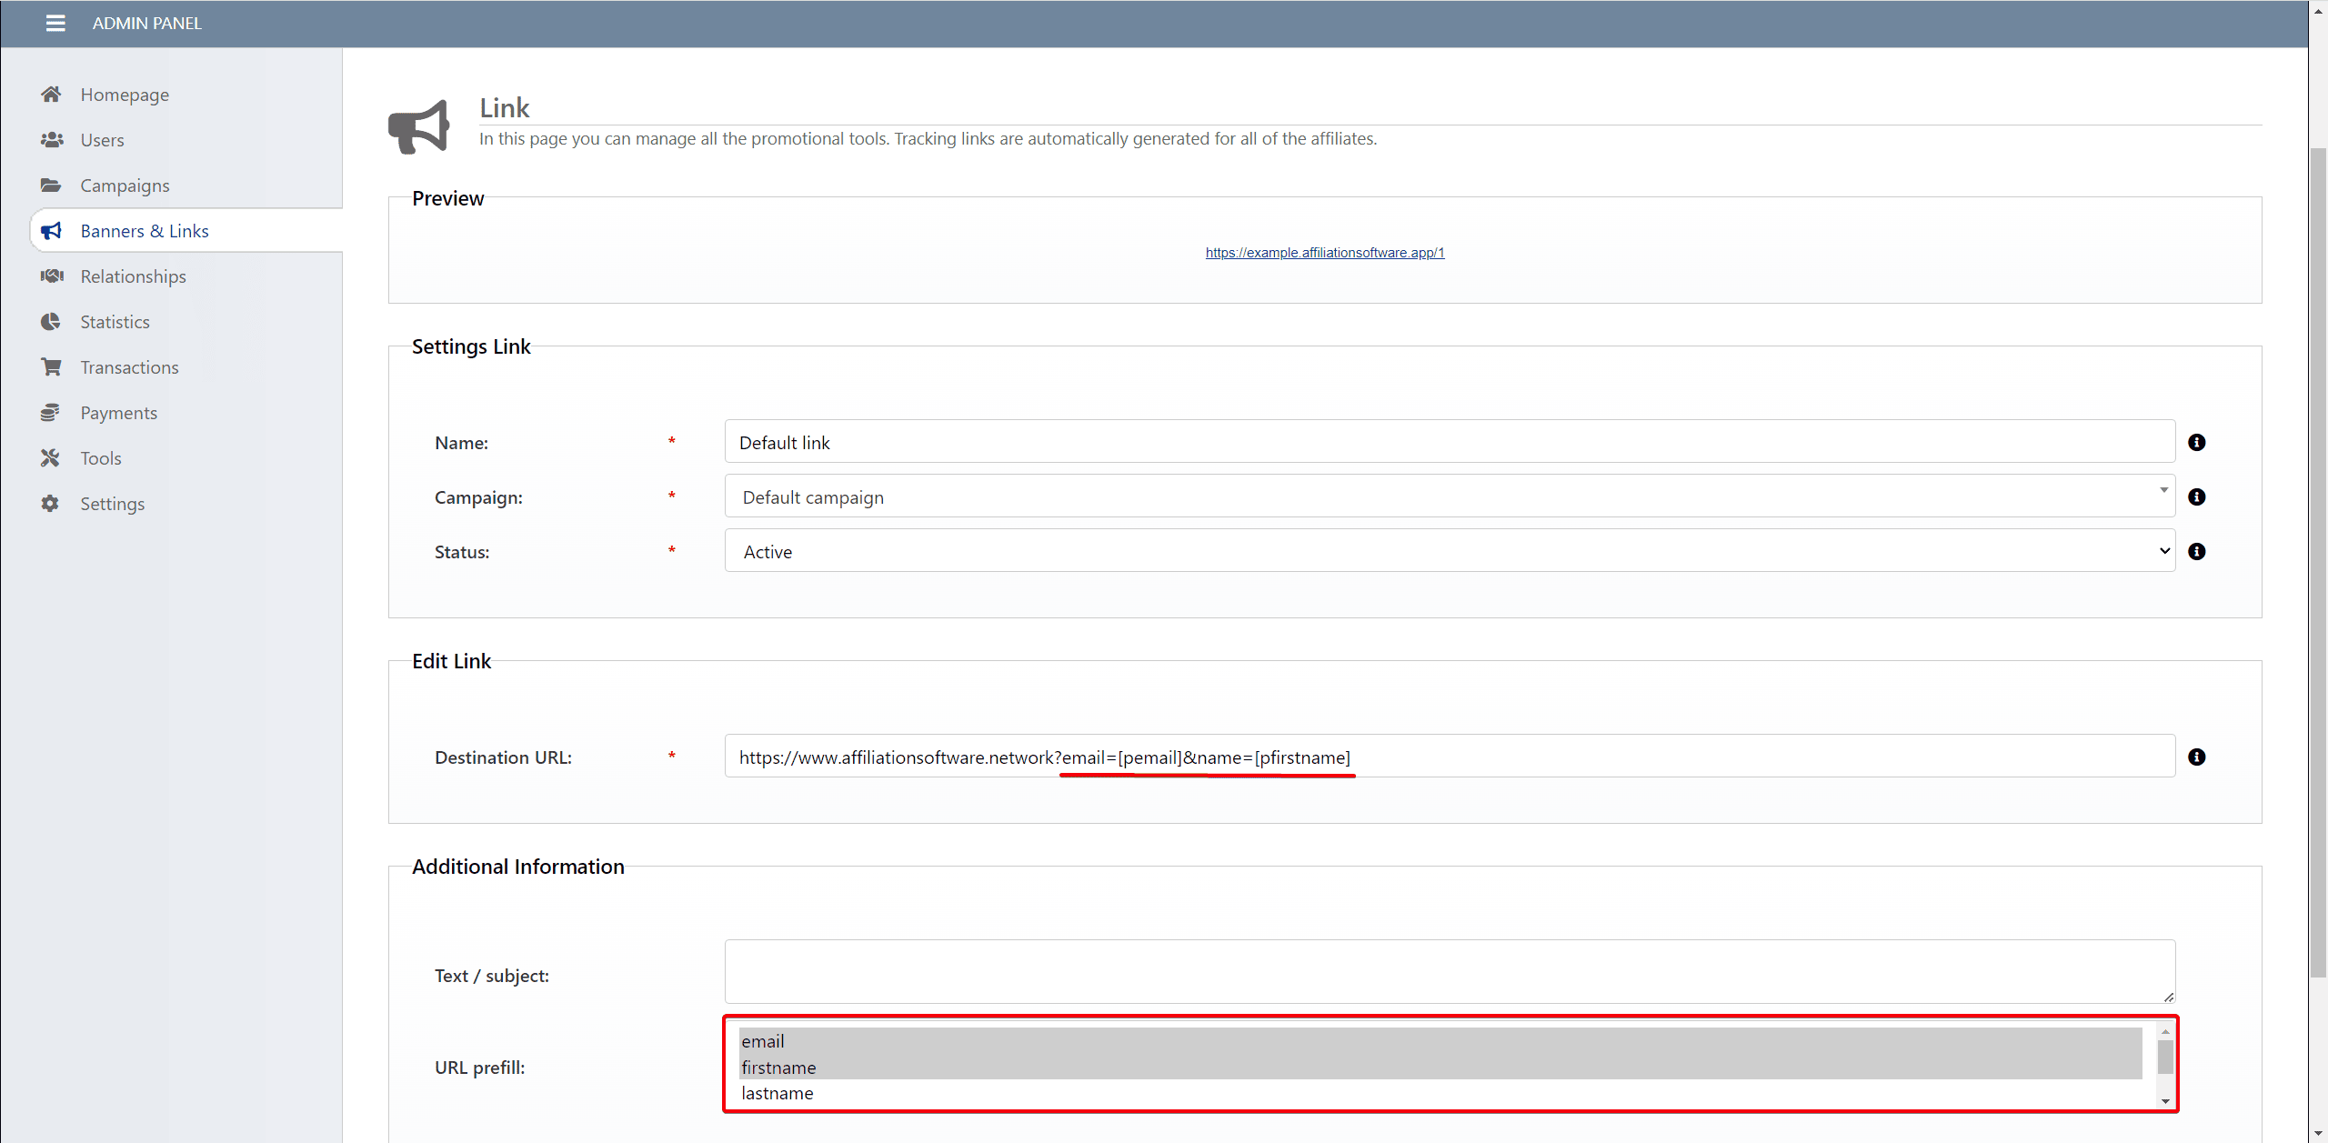Click the Homepage house icon

click(51, 95)
